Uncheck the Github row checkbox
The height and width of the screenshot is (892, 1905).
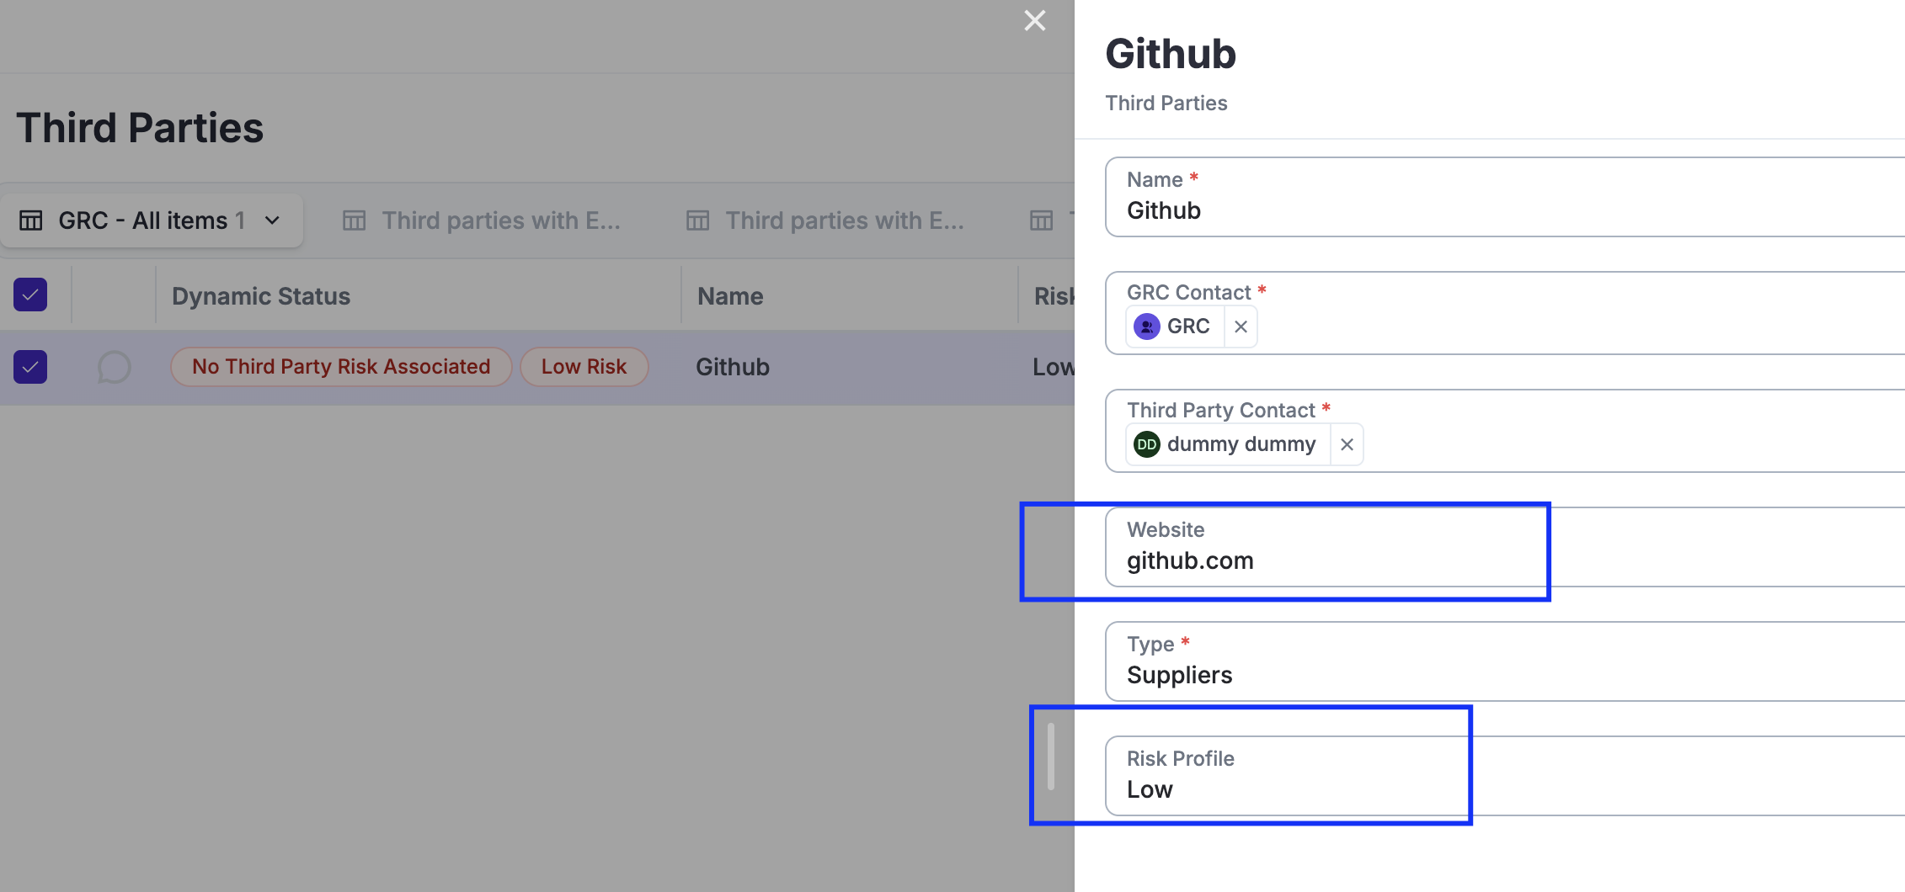(x=30, y=367)
